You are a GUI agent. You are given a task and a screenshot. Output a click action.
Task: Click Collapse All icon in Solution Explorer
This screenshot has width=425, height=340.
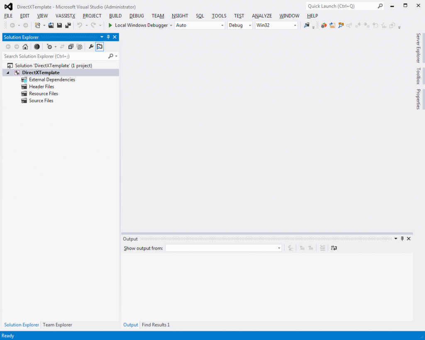[71, 46]
